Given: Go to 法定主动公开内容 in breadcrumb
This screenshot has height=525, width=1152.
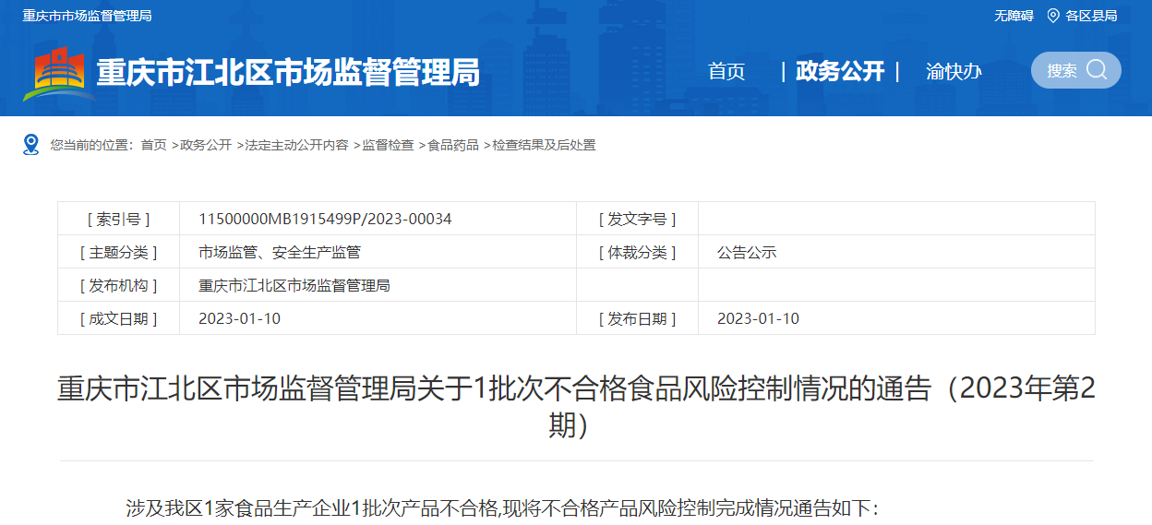Looking at the screenshot, I should pos(297,145).
